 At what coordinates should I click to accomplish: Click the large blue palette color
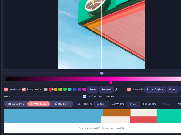click(53, 116)
